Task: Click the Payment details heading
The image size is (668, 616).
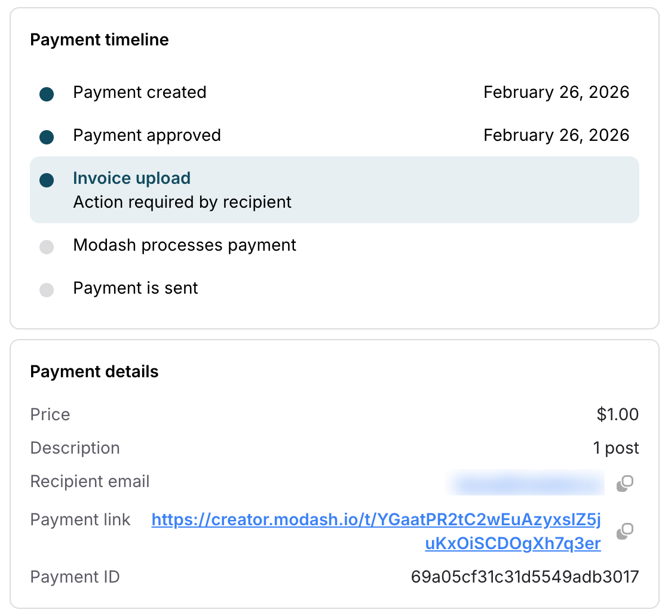Action: [x=94, y=372]
